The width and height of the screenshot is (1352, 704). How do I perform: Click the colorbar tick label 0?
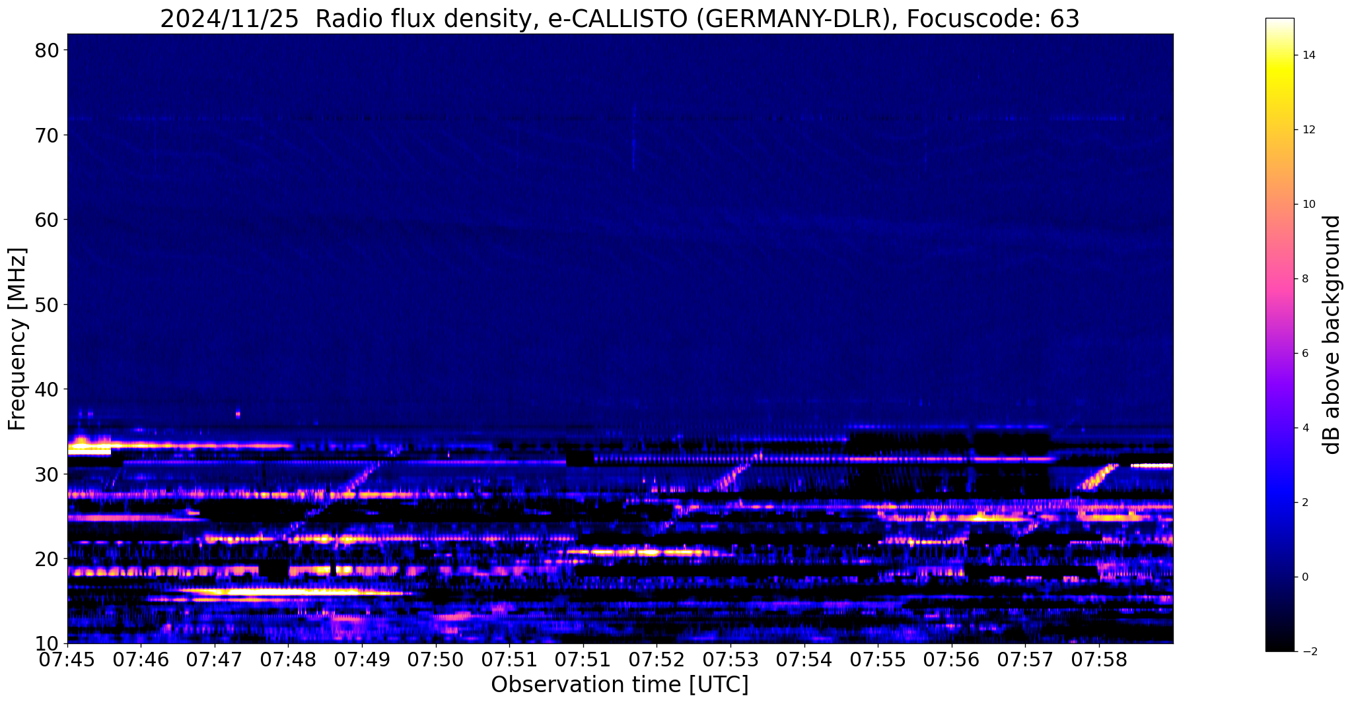1305,577
